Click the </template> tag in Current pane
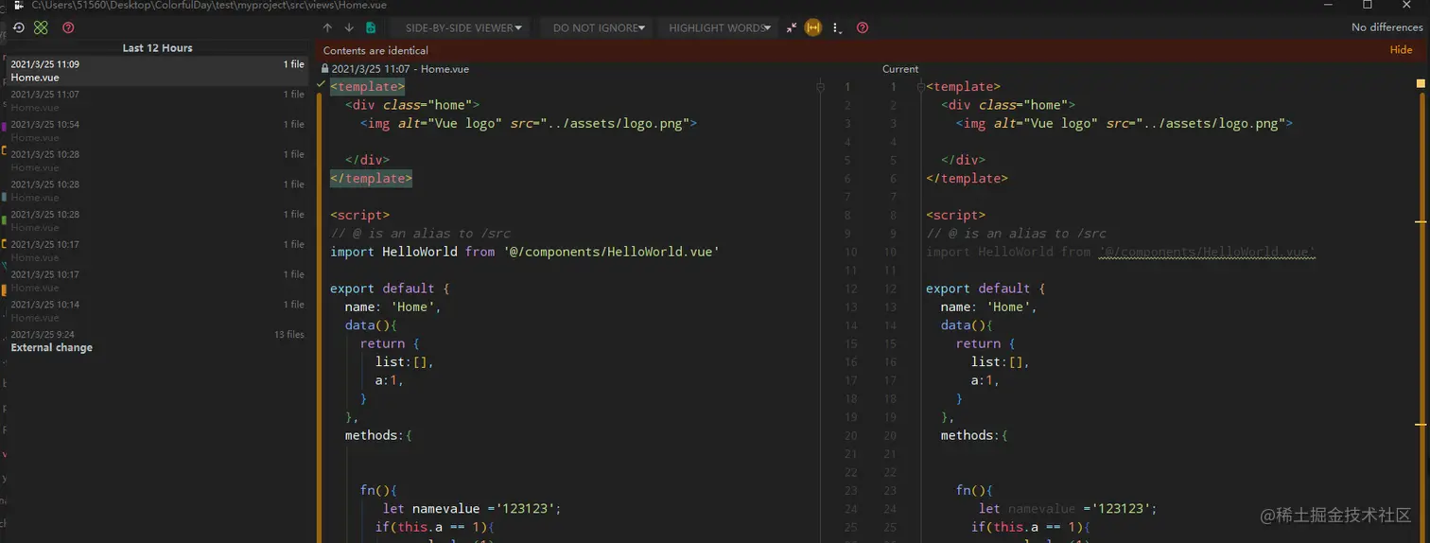Viewport: 1430px width, 543px height. coord(967,178)
